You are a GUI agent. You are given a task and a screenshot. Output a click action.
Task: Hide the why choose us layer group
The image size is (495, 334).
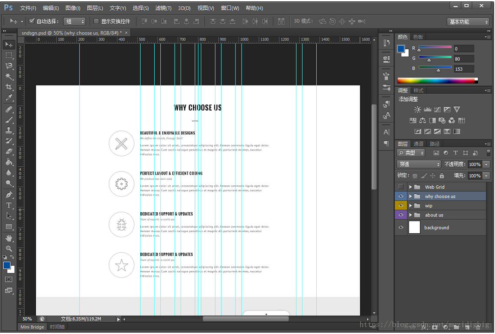point(401,196)
